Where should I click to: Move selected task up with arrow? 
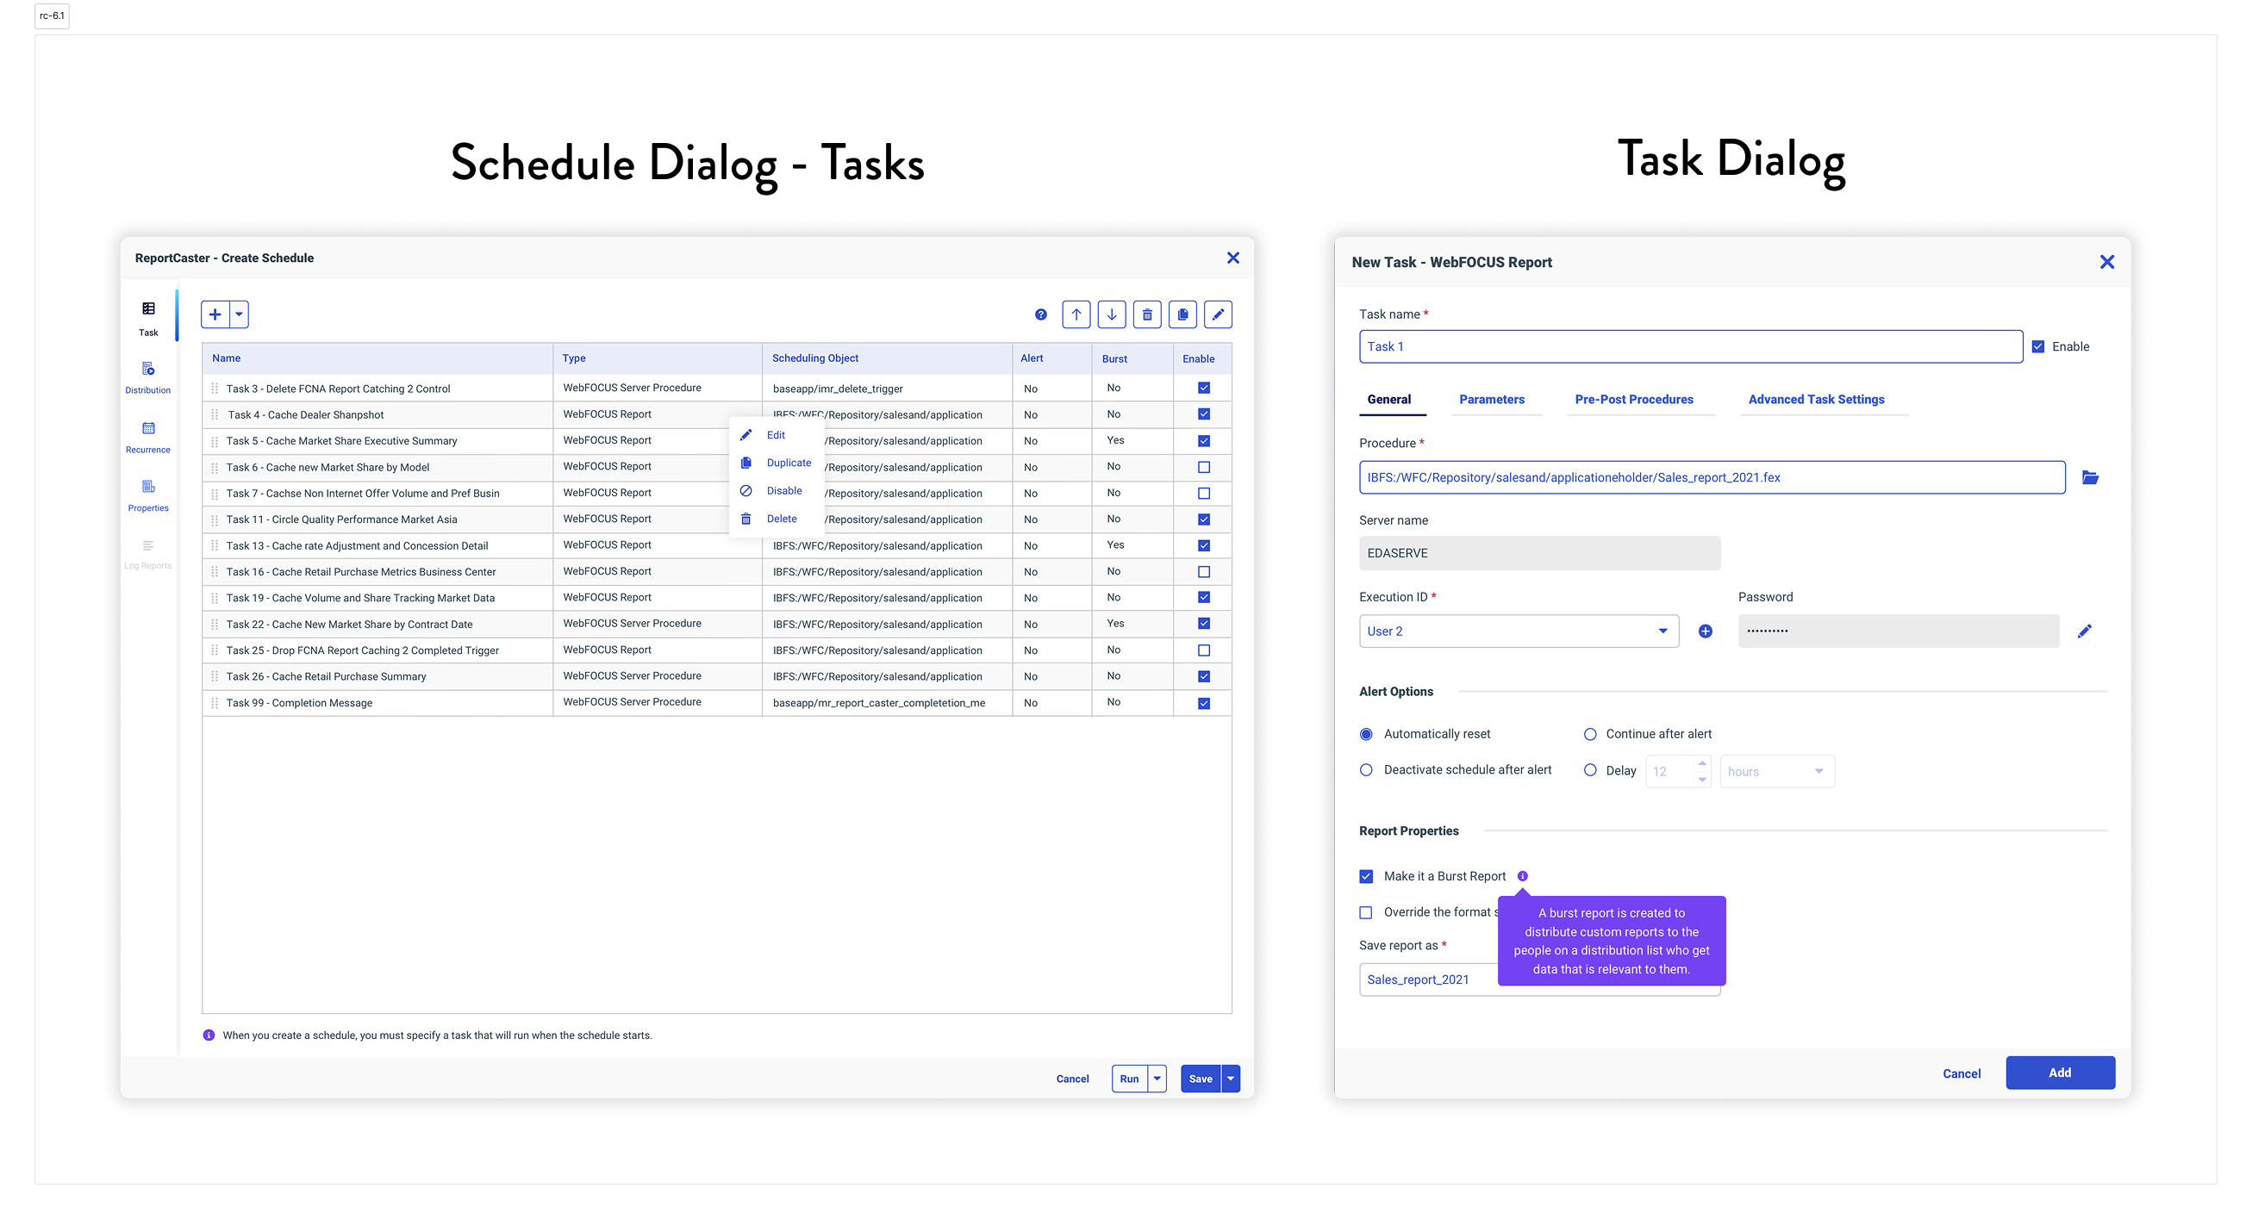point(1076,314)
